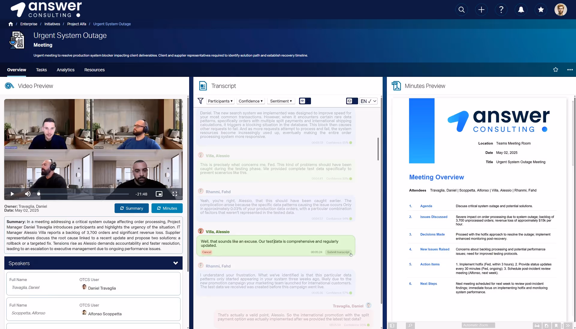Mute the video volume
The width and height of the screenshot is (576, 329).
tap(28, 194)
